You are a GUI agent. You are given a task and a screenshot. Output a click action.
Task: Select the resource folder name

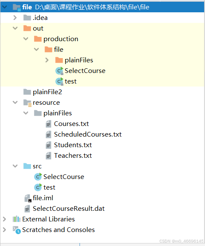pyautogui.click(x=46, y=103)
